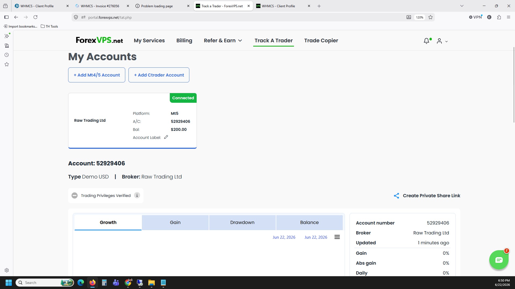Open the 120% zoom level indicator
This screenshot has width=515, height=289.
click(420, 17)
